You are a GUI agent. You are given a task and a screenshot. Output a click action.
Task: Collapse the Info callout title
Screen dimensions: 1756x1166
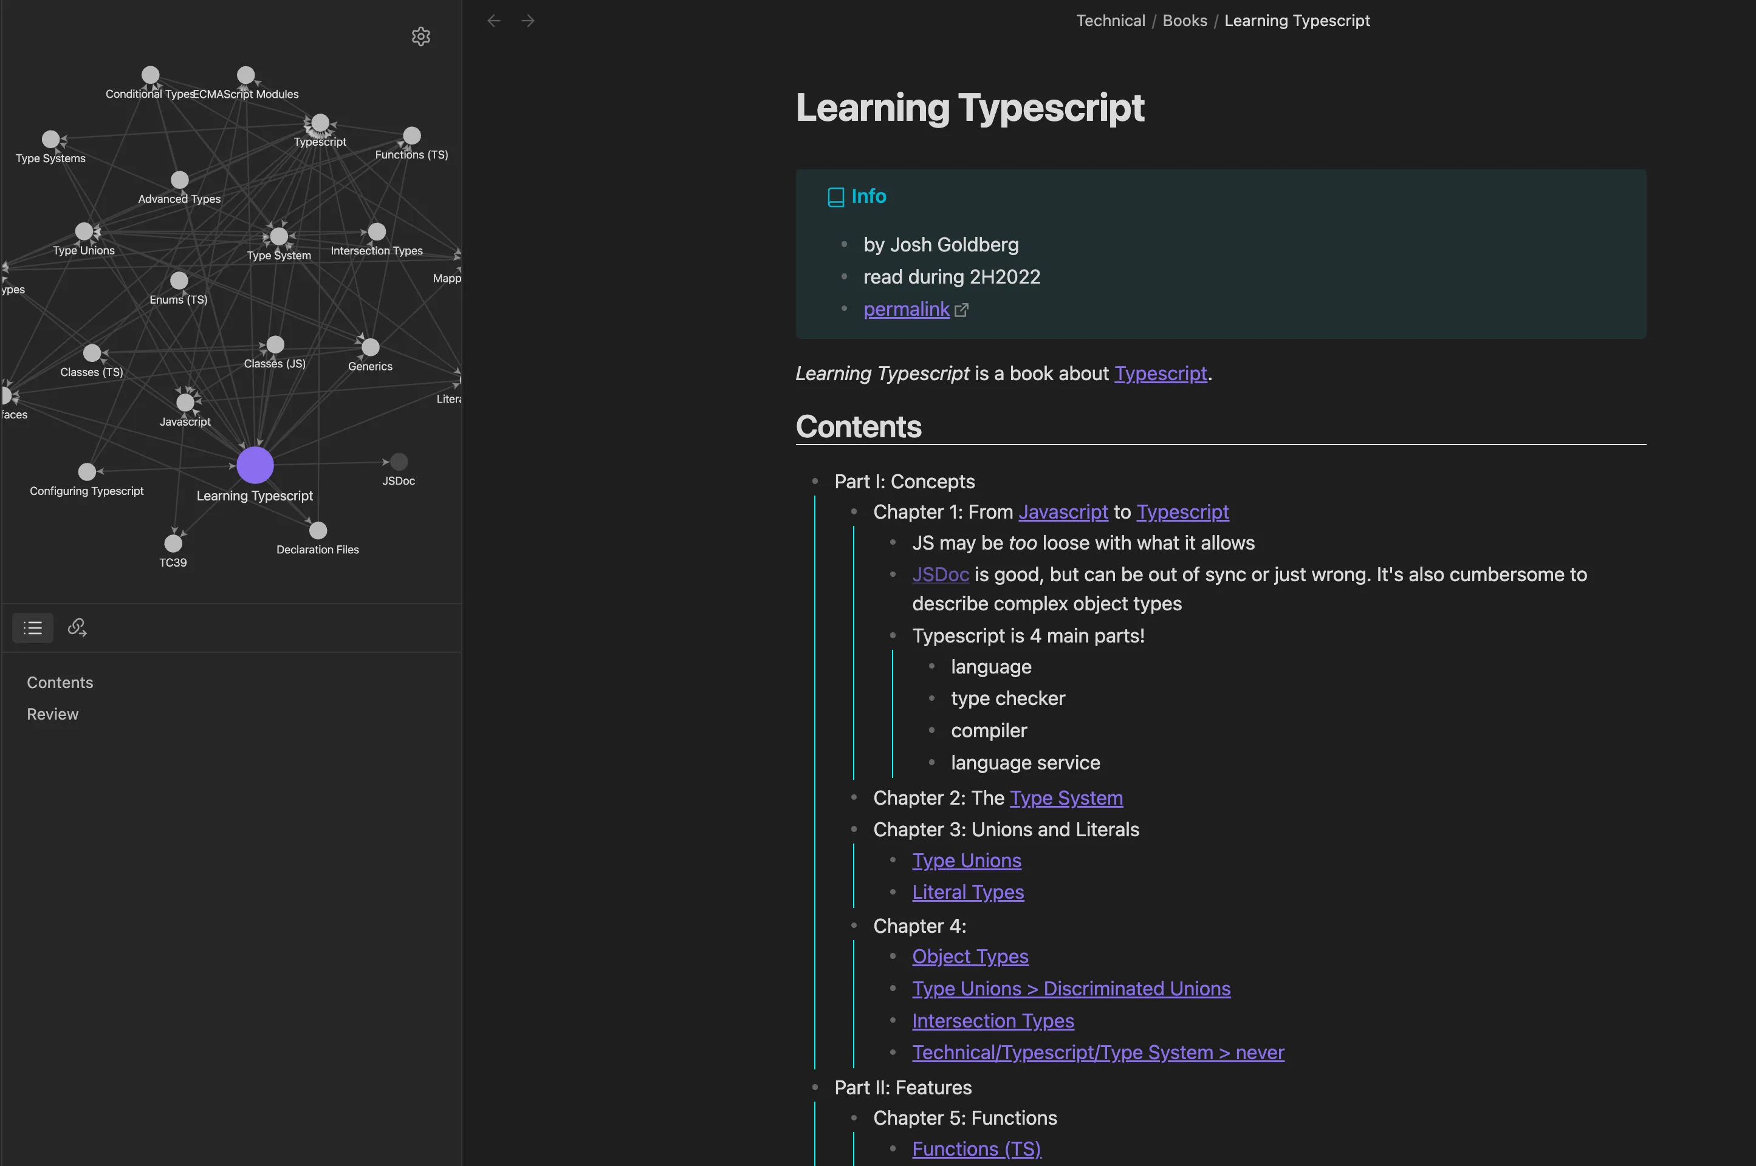tap(868, 196)
